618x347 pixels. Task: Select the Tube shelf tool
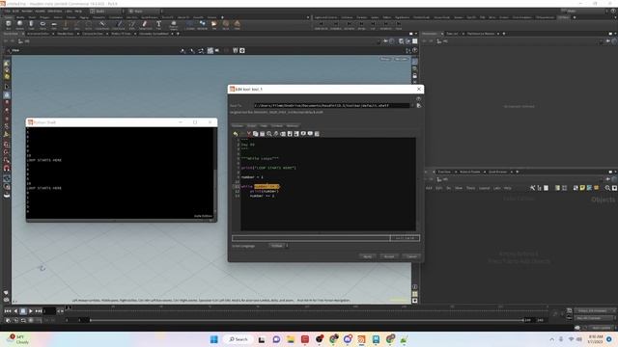pos(31,25)
